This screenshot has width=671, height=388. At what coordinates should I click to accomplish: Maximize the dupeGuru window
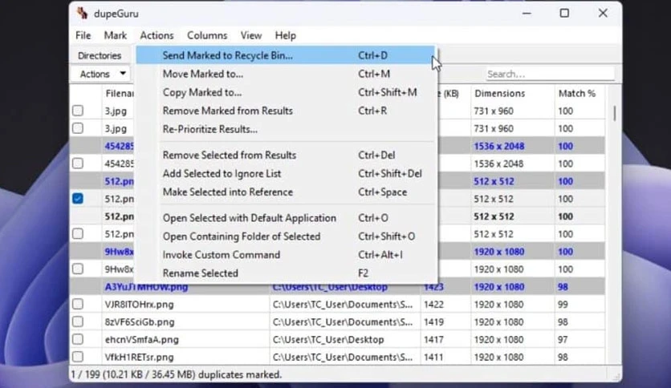564,14
